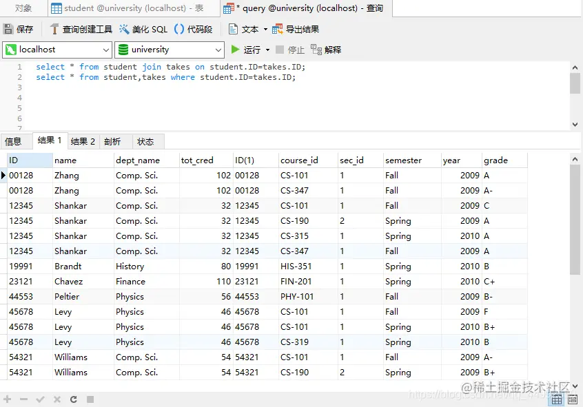Select the Result 1 tab
Image resolution: width=583 pixels, height=407 pixels.
(50, 140)
